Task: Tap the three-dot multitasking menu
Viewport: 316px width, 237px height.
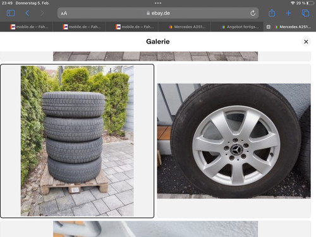Action: point(158,3)
